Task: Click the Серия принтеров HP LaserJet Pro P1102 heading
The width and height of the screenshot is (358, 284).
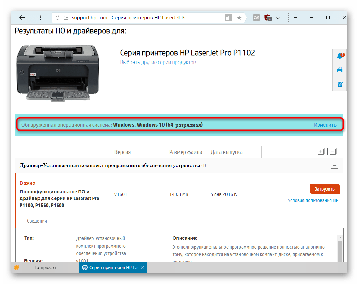Action: tap(187, 53)
